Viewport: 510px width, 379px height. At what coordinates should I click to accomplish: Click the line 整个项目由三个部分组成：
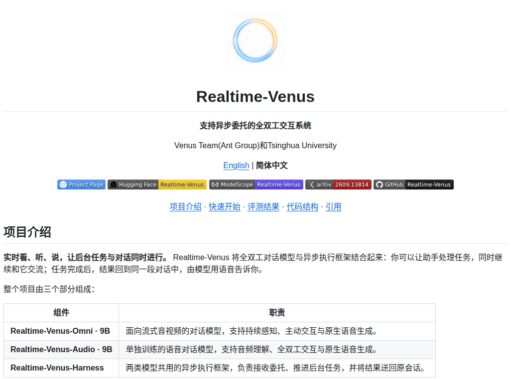point(49,289)
